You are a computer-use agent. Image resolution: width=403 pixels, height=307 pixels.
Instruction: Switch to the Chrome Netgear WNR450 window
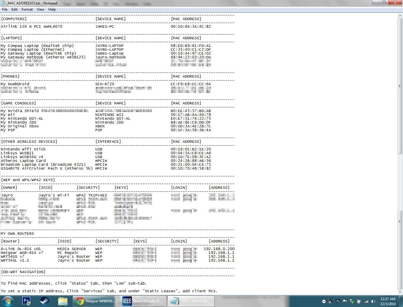[95, 301]
